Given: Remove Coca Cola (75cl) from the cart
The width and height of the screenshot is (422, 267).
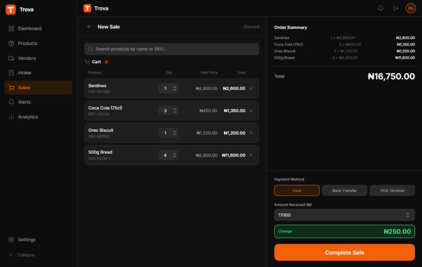Looking at the screenshot, I should 251,110.
